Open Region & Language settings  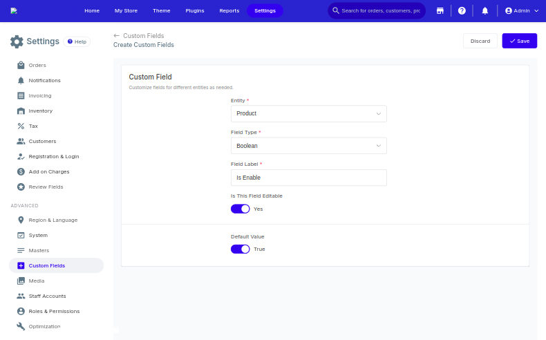[53, 220]
